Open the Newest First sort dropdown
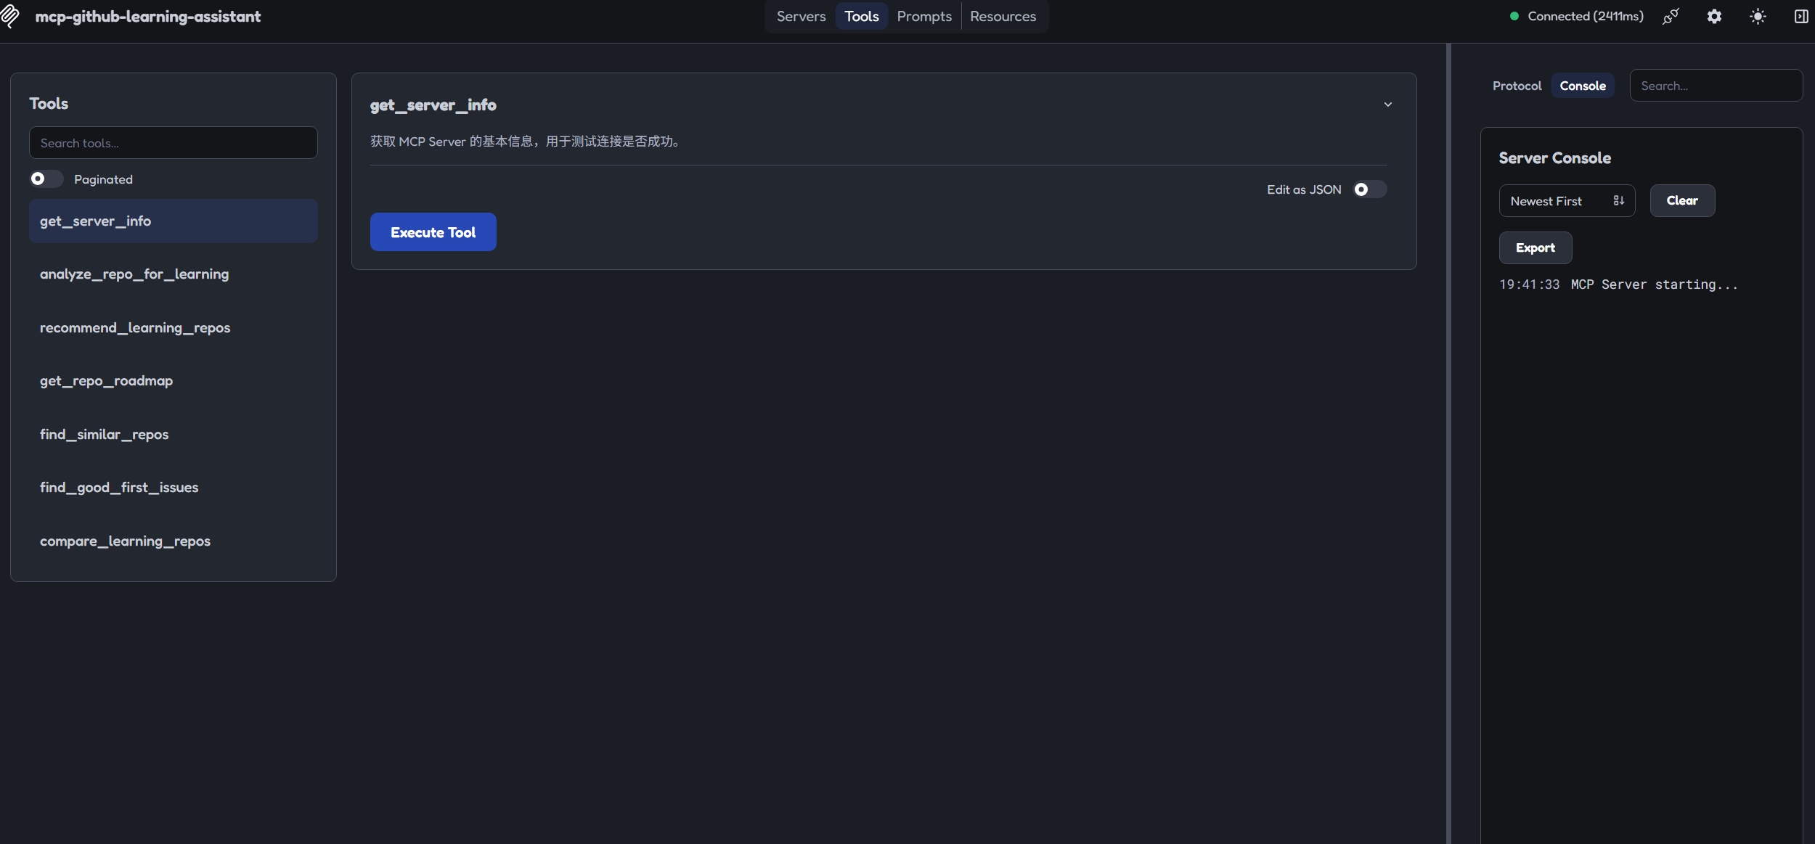This screenshot has height=844, width=1815. (x=1567, y=201)
